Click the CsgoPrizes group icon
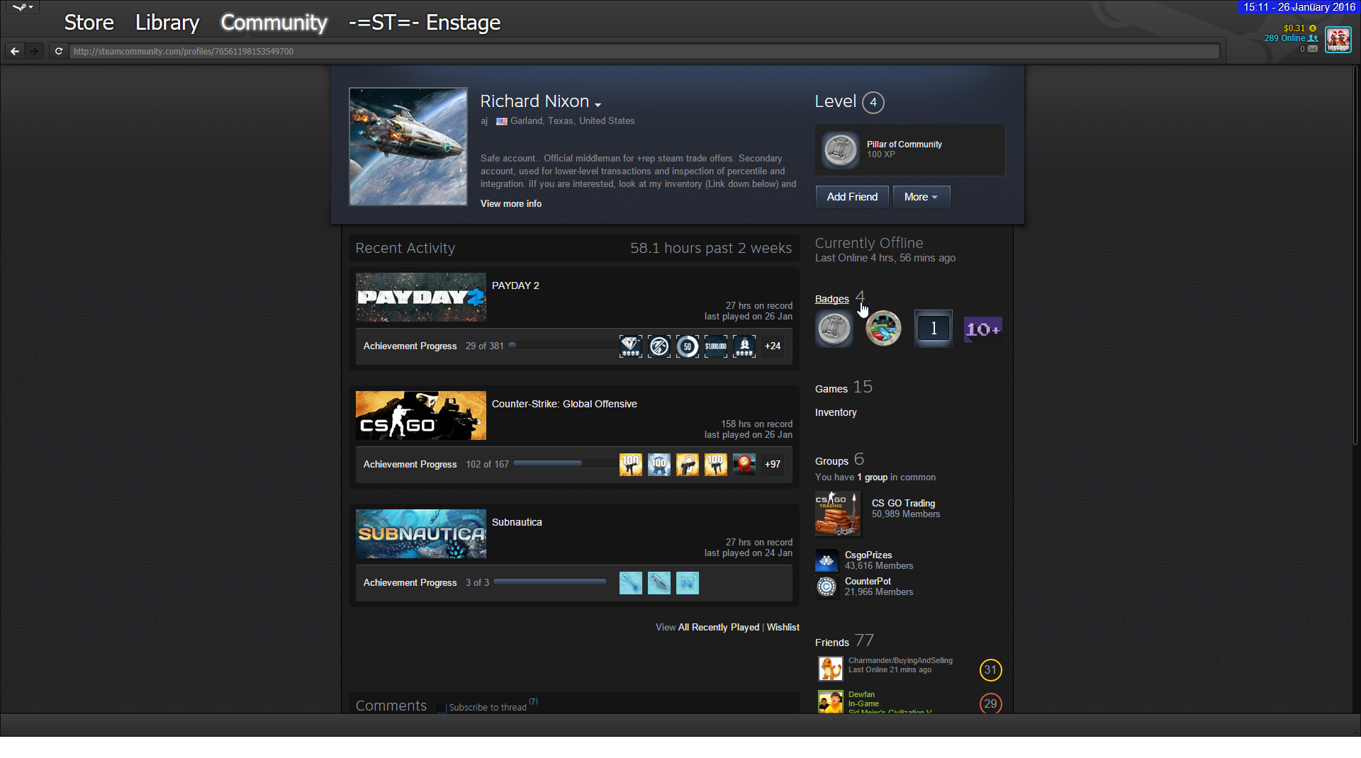 pos(827,560)
